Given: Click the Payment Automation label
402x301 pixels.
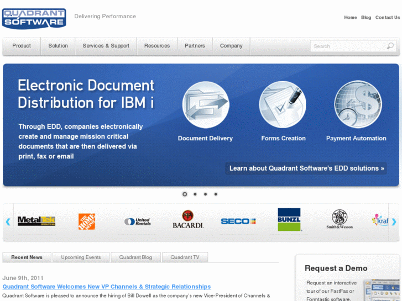Looking at the screenshot, I should coord(356,138).
